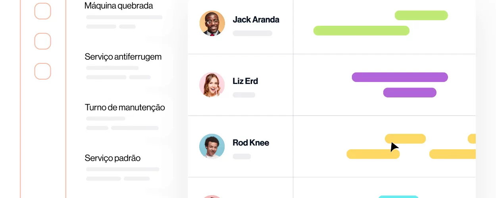
Task: Select the Serviço antiferrugem task
Action: coord(123,57)
